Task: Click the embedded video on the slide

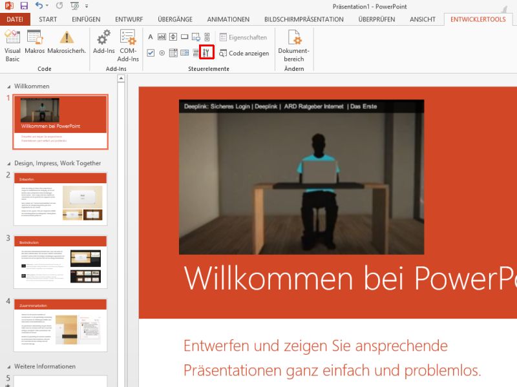Action: (301, 177)
